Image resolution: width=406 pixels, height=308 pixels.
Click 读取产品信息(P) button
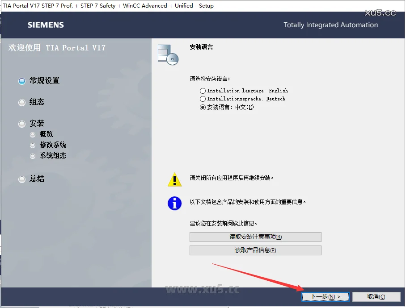(x=255, y=250)
